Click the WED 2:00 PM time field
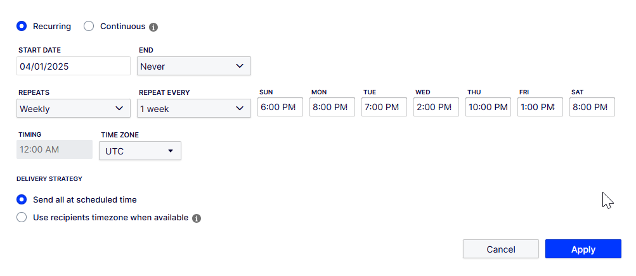The width and height of the screenshot is (636, 276). [x=436, y=107]
